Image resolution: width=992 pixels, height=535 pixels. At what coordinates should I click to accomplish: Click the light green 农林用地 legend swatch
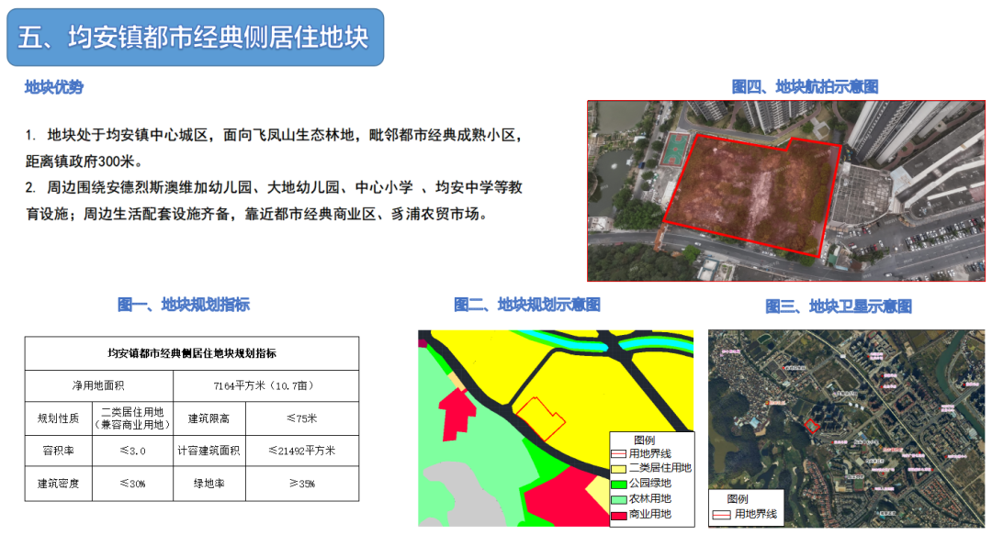pyautogui.click(x=619, y=499)
